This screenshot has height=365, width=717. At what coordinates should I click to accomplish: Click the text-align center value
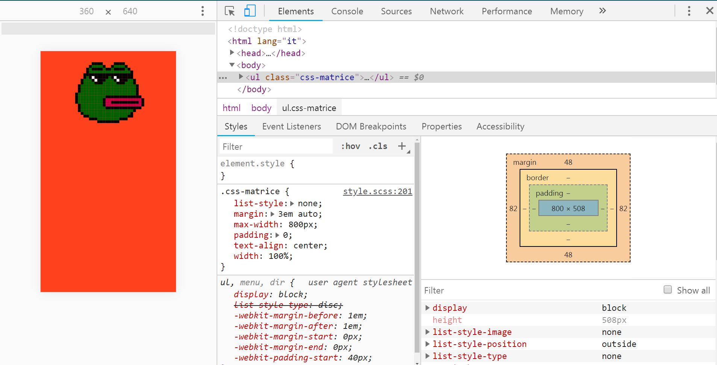[308, 245]
